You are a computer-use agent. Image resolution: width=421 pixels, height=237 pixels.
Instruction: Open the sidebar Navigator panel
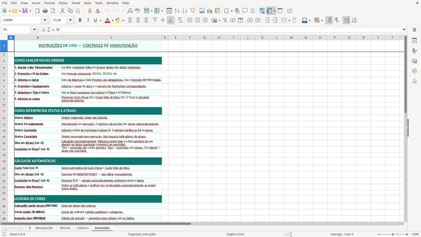[x=414, y=71]
